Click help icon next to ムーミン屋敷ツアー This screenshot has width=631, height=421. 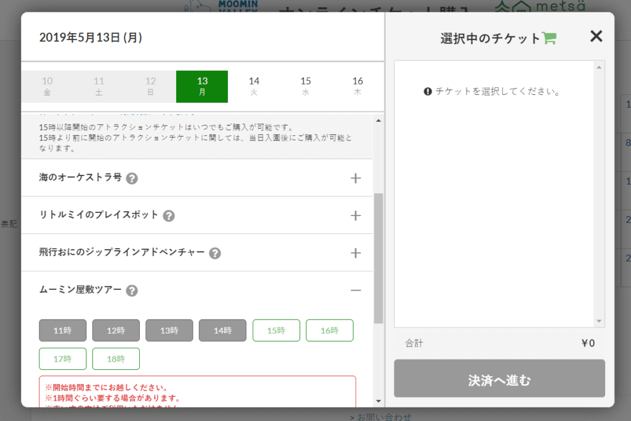pyautogui.click(x=132, y=291)
